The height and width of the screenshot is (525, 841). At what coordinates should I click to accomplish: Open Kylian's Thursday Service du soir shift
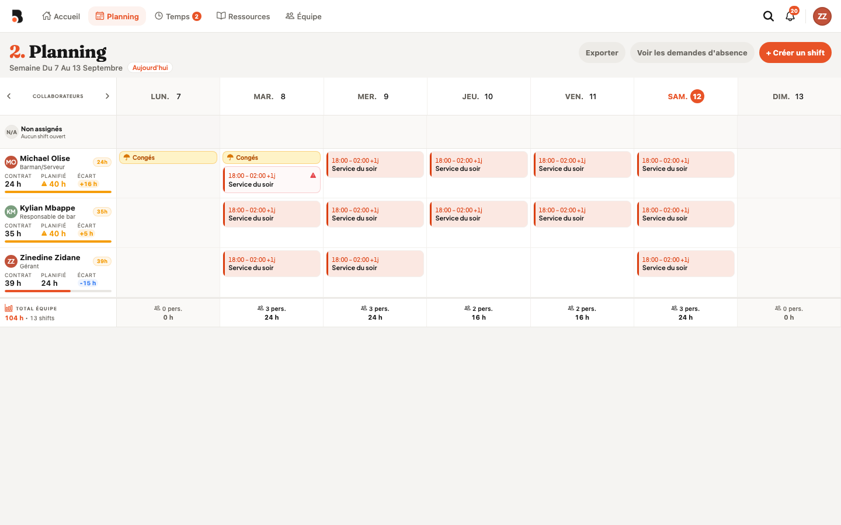click(x=479, y=214)
